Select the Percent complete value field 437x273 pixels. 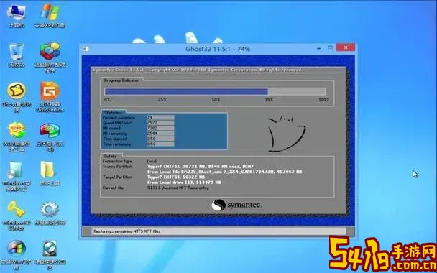[160, 118]
